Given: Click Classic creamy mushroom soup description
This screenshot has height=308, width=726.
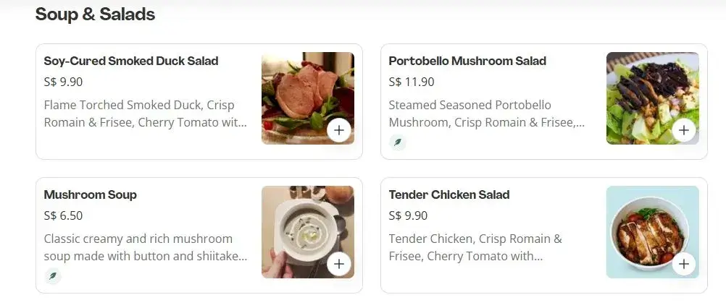Looking at the screenshot, I should tap(145, 247).
